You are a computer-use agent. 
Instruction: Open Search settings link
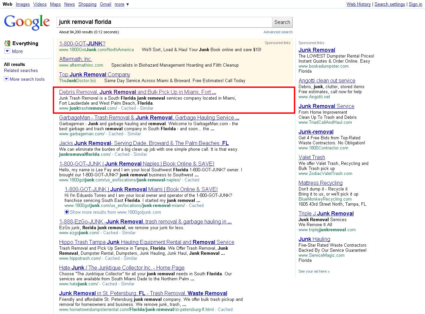tap(390, 4)
